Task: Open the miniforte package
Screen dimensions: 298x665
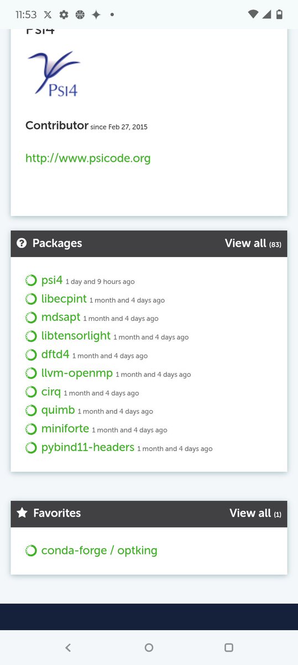Action: [65, 429]
